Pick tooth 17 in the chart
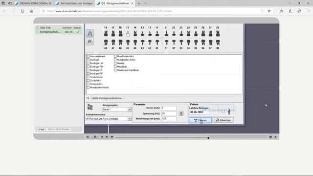Image resolution: width=313 pixels, height=176 pixels. (113, 34)
